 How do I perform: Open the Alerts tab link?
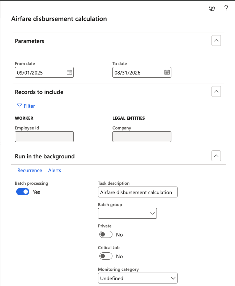click(x=55, y=170)
